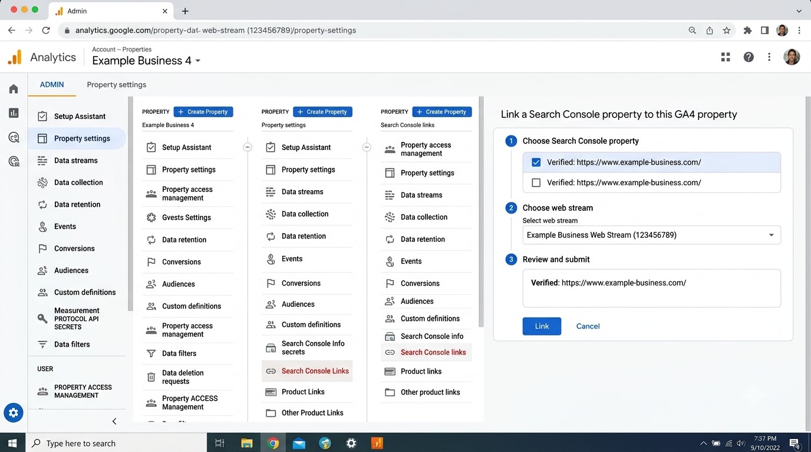Open Data streams in the left sidebar
811x452 pixels.
tap(77, 160)
